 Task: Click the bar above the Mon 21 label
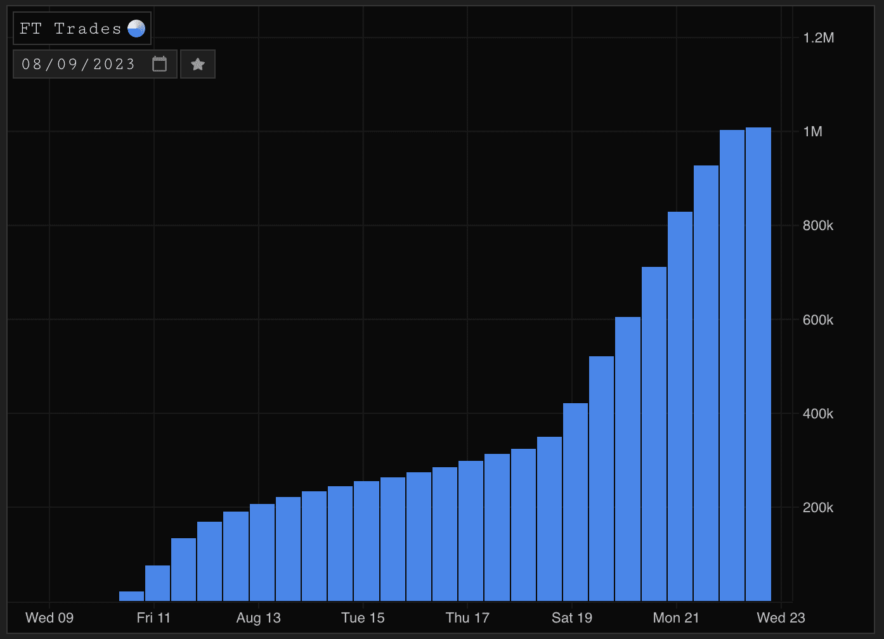(x=680, y=406)
